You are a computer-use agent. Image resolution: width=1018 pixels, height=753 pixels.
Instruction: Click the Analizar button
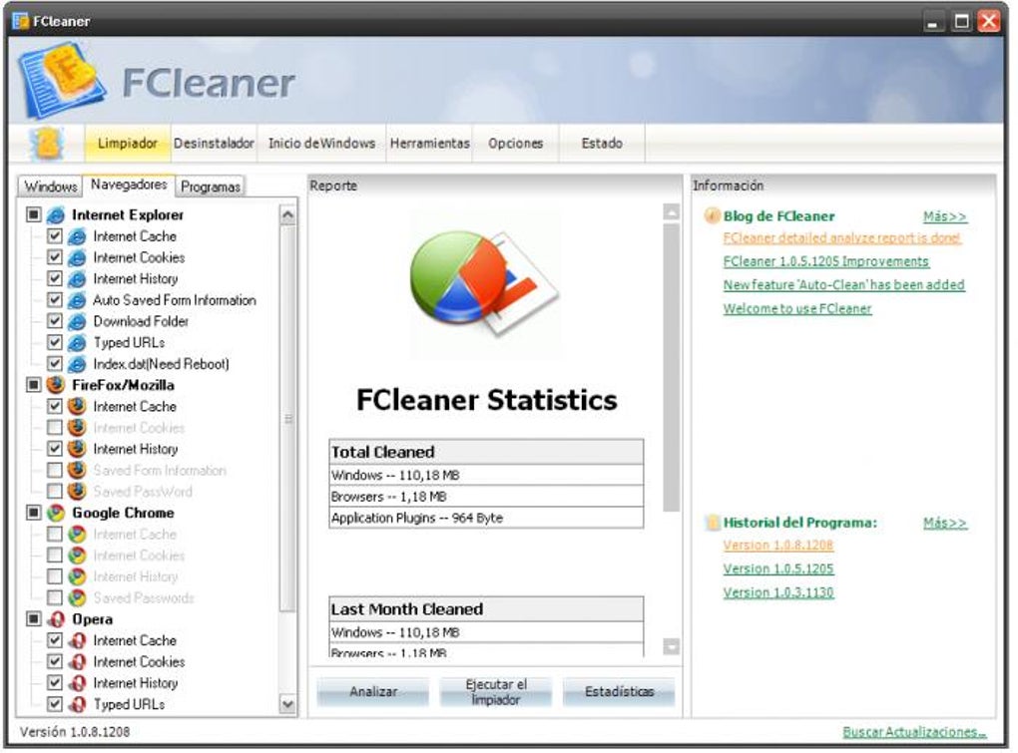click(372, 691)
